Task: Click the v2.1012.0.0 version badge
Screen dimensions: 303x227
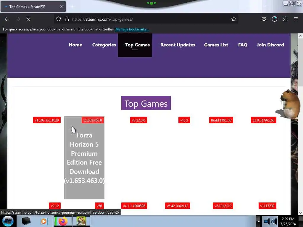Action: (x=223, y=206)
